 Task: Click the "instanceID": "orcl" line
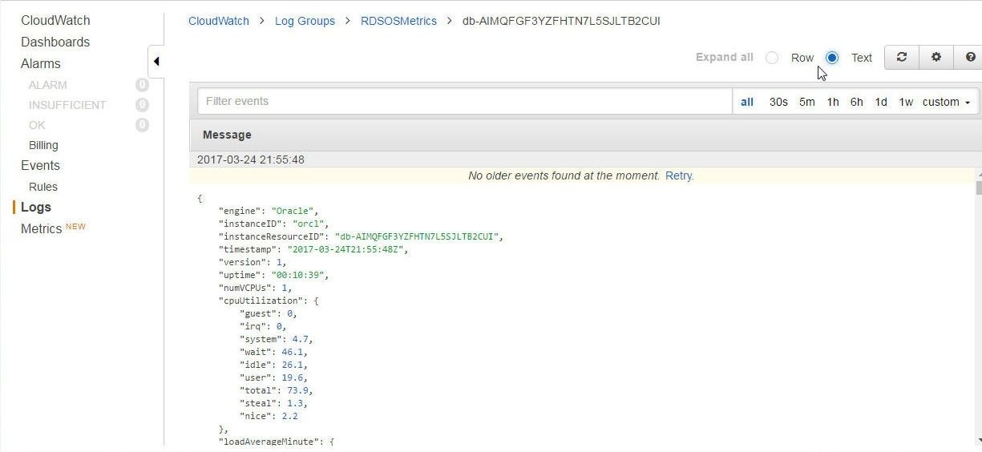(274, 224)
